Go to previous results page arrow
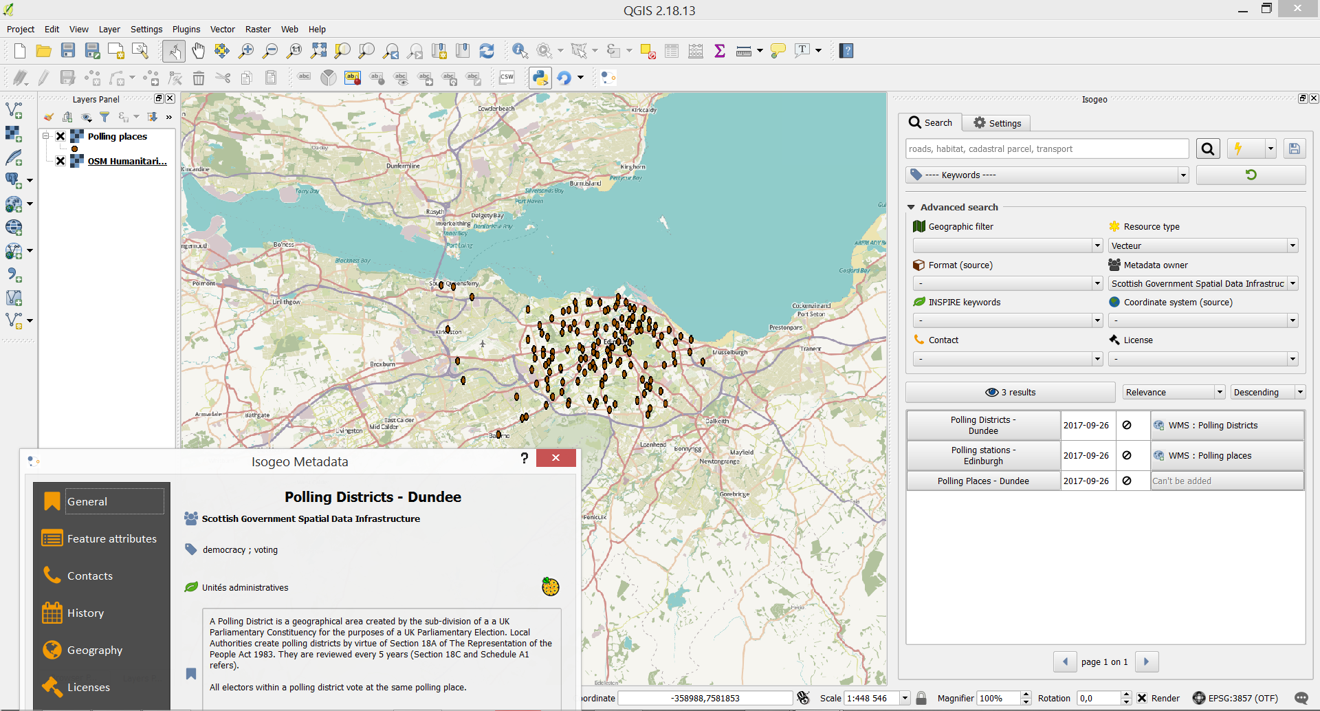Image resolution: width=1320 pixels, height=711 pixels. tap(1065, 661)
